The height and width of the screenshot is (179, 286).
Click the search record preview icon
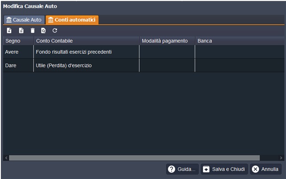44,31
